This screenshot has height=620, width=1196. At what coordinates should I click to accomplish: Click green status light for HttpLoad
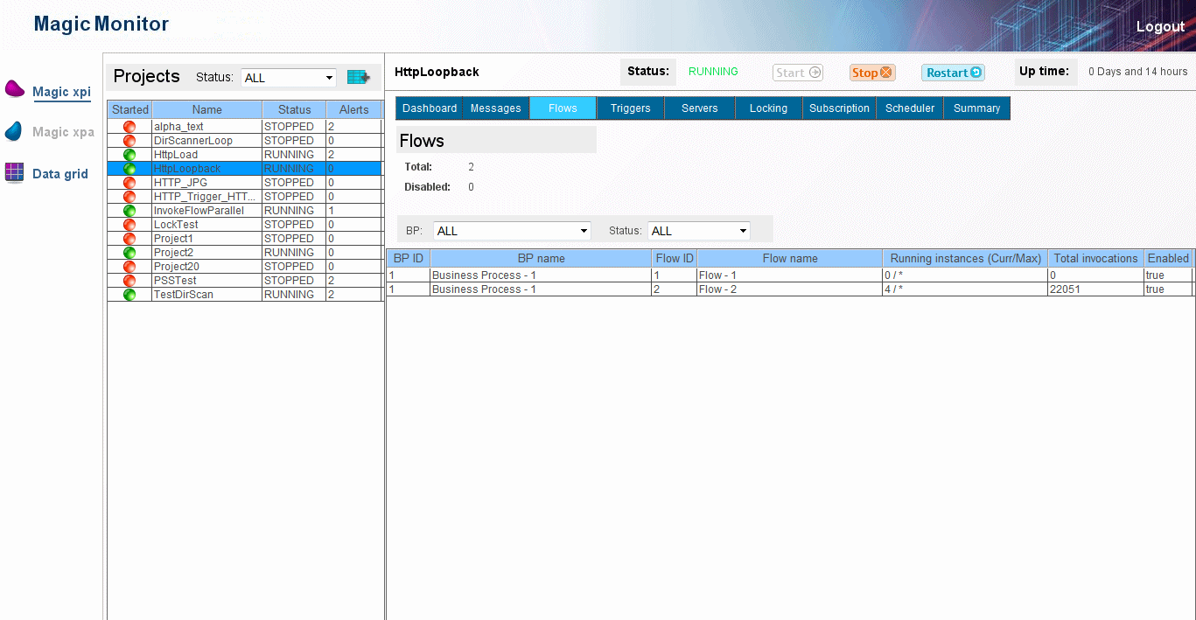(x=129, y=155)
